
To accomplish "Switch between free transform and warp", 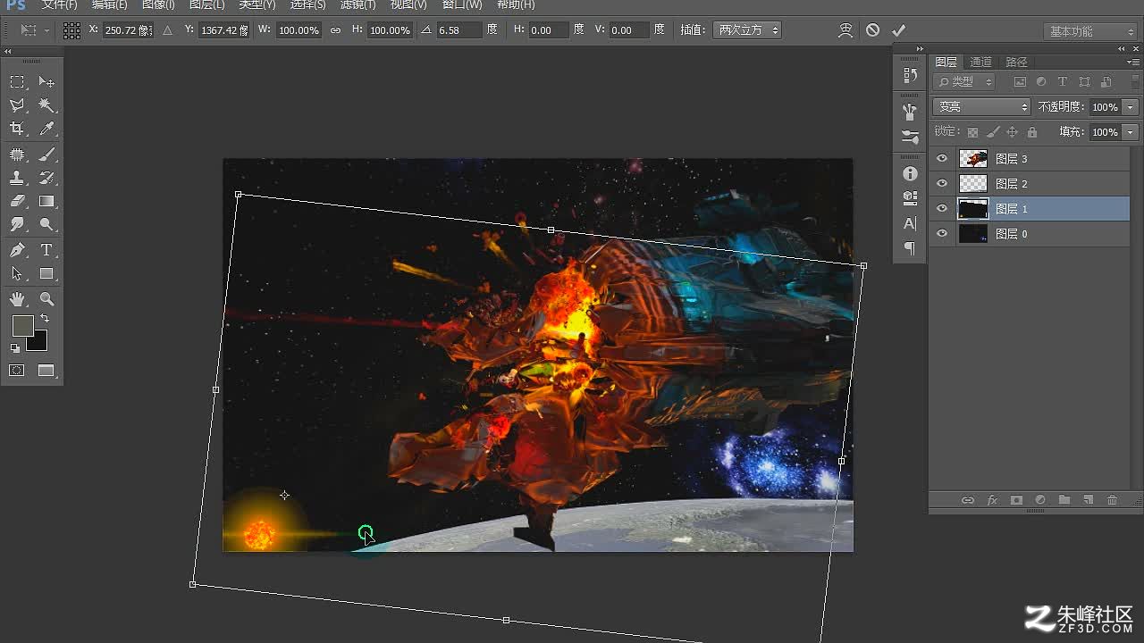I will [845, 30].
